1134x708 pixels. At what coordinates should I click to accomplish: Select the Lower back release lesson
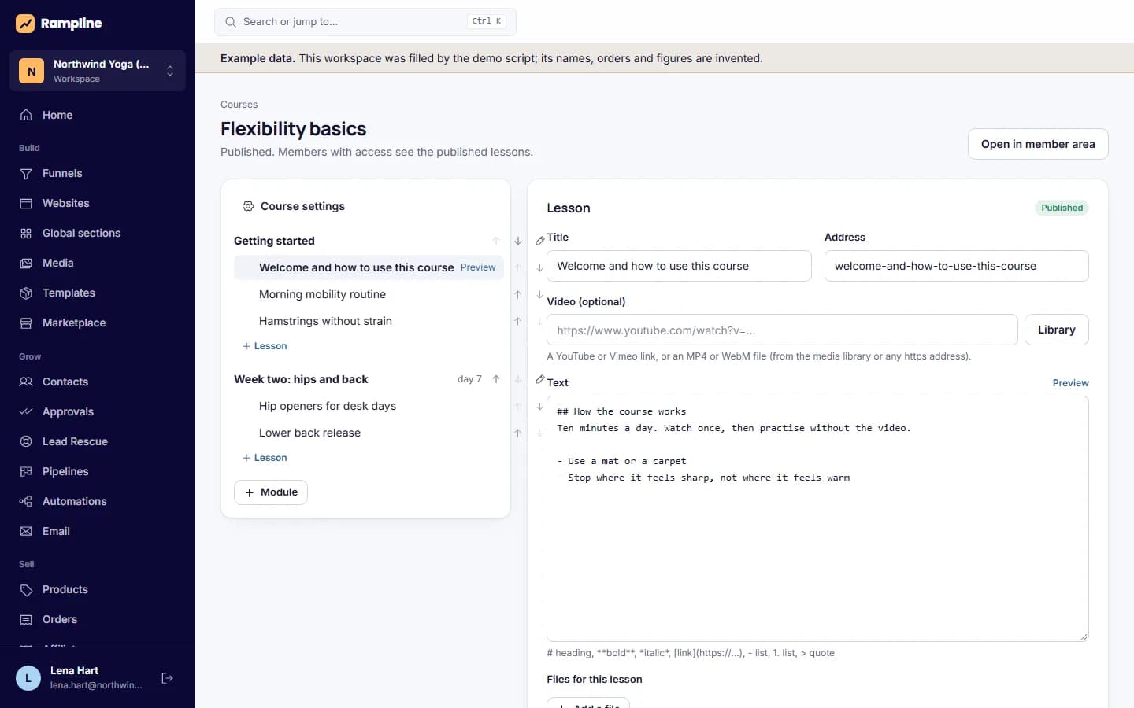click(309, 433)
